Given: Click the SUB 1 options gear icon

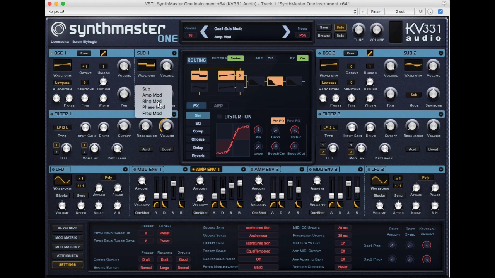Looking at the screenshot, I should coord(174,53).
